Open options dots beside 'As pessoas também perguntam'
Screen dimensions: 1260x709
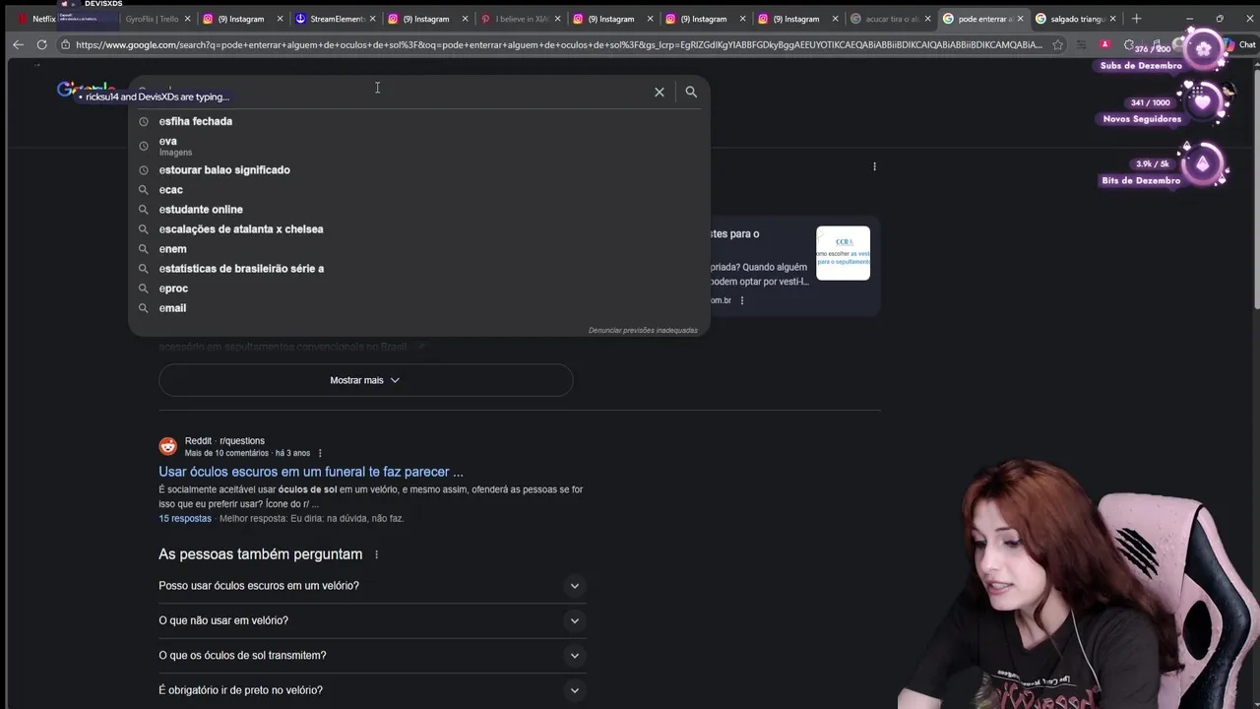[x=376, y=554]
